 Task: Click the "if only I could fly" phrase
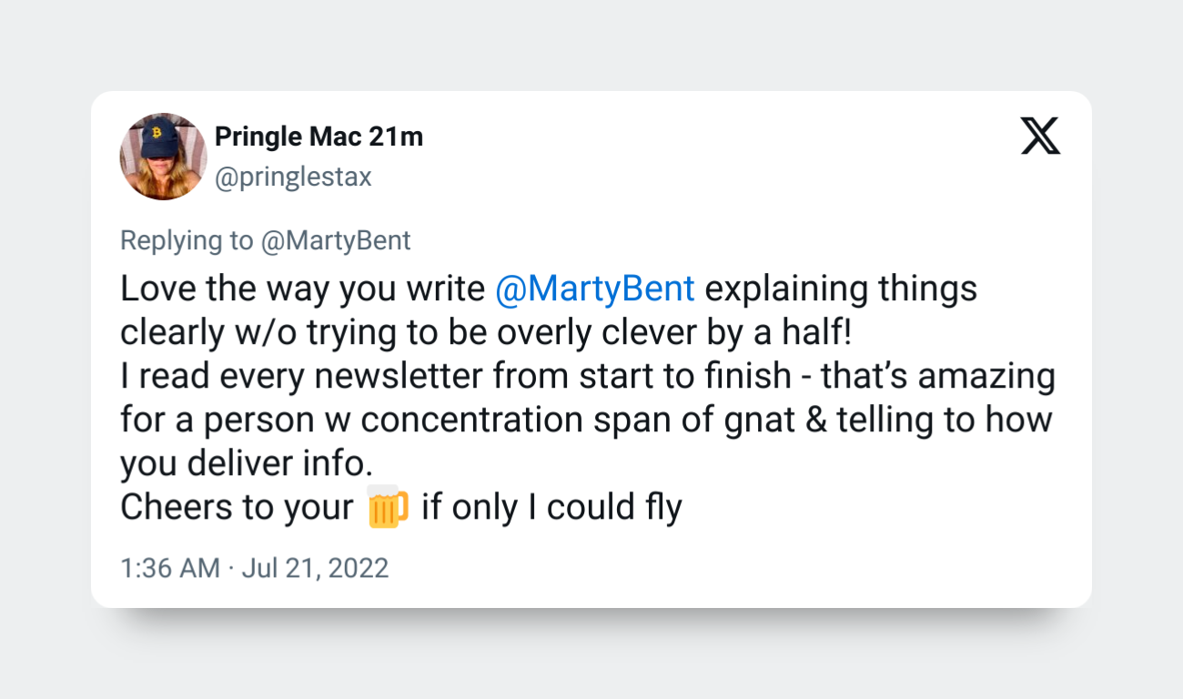[551, 508]
